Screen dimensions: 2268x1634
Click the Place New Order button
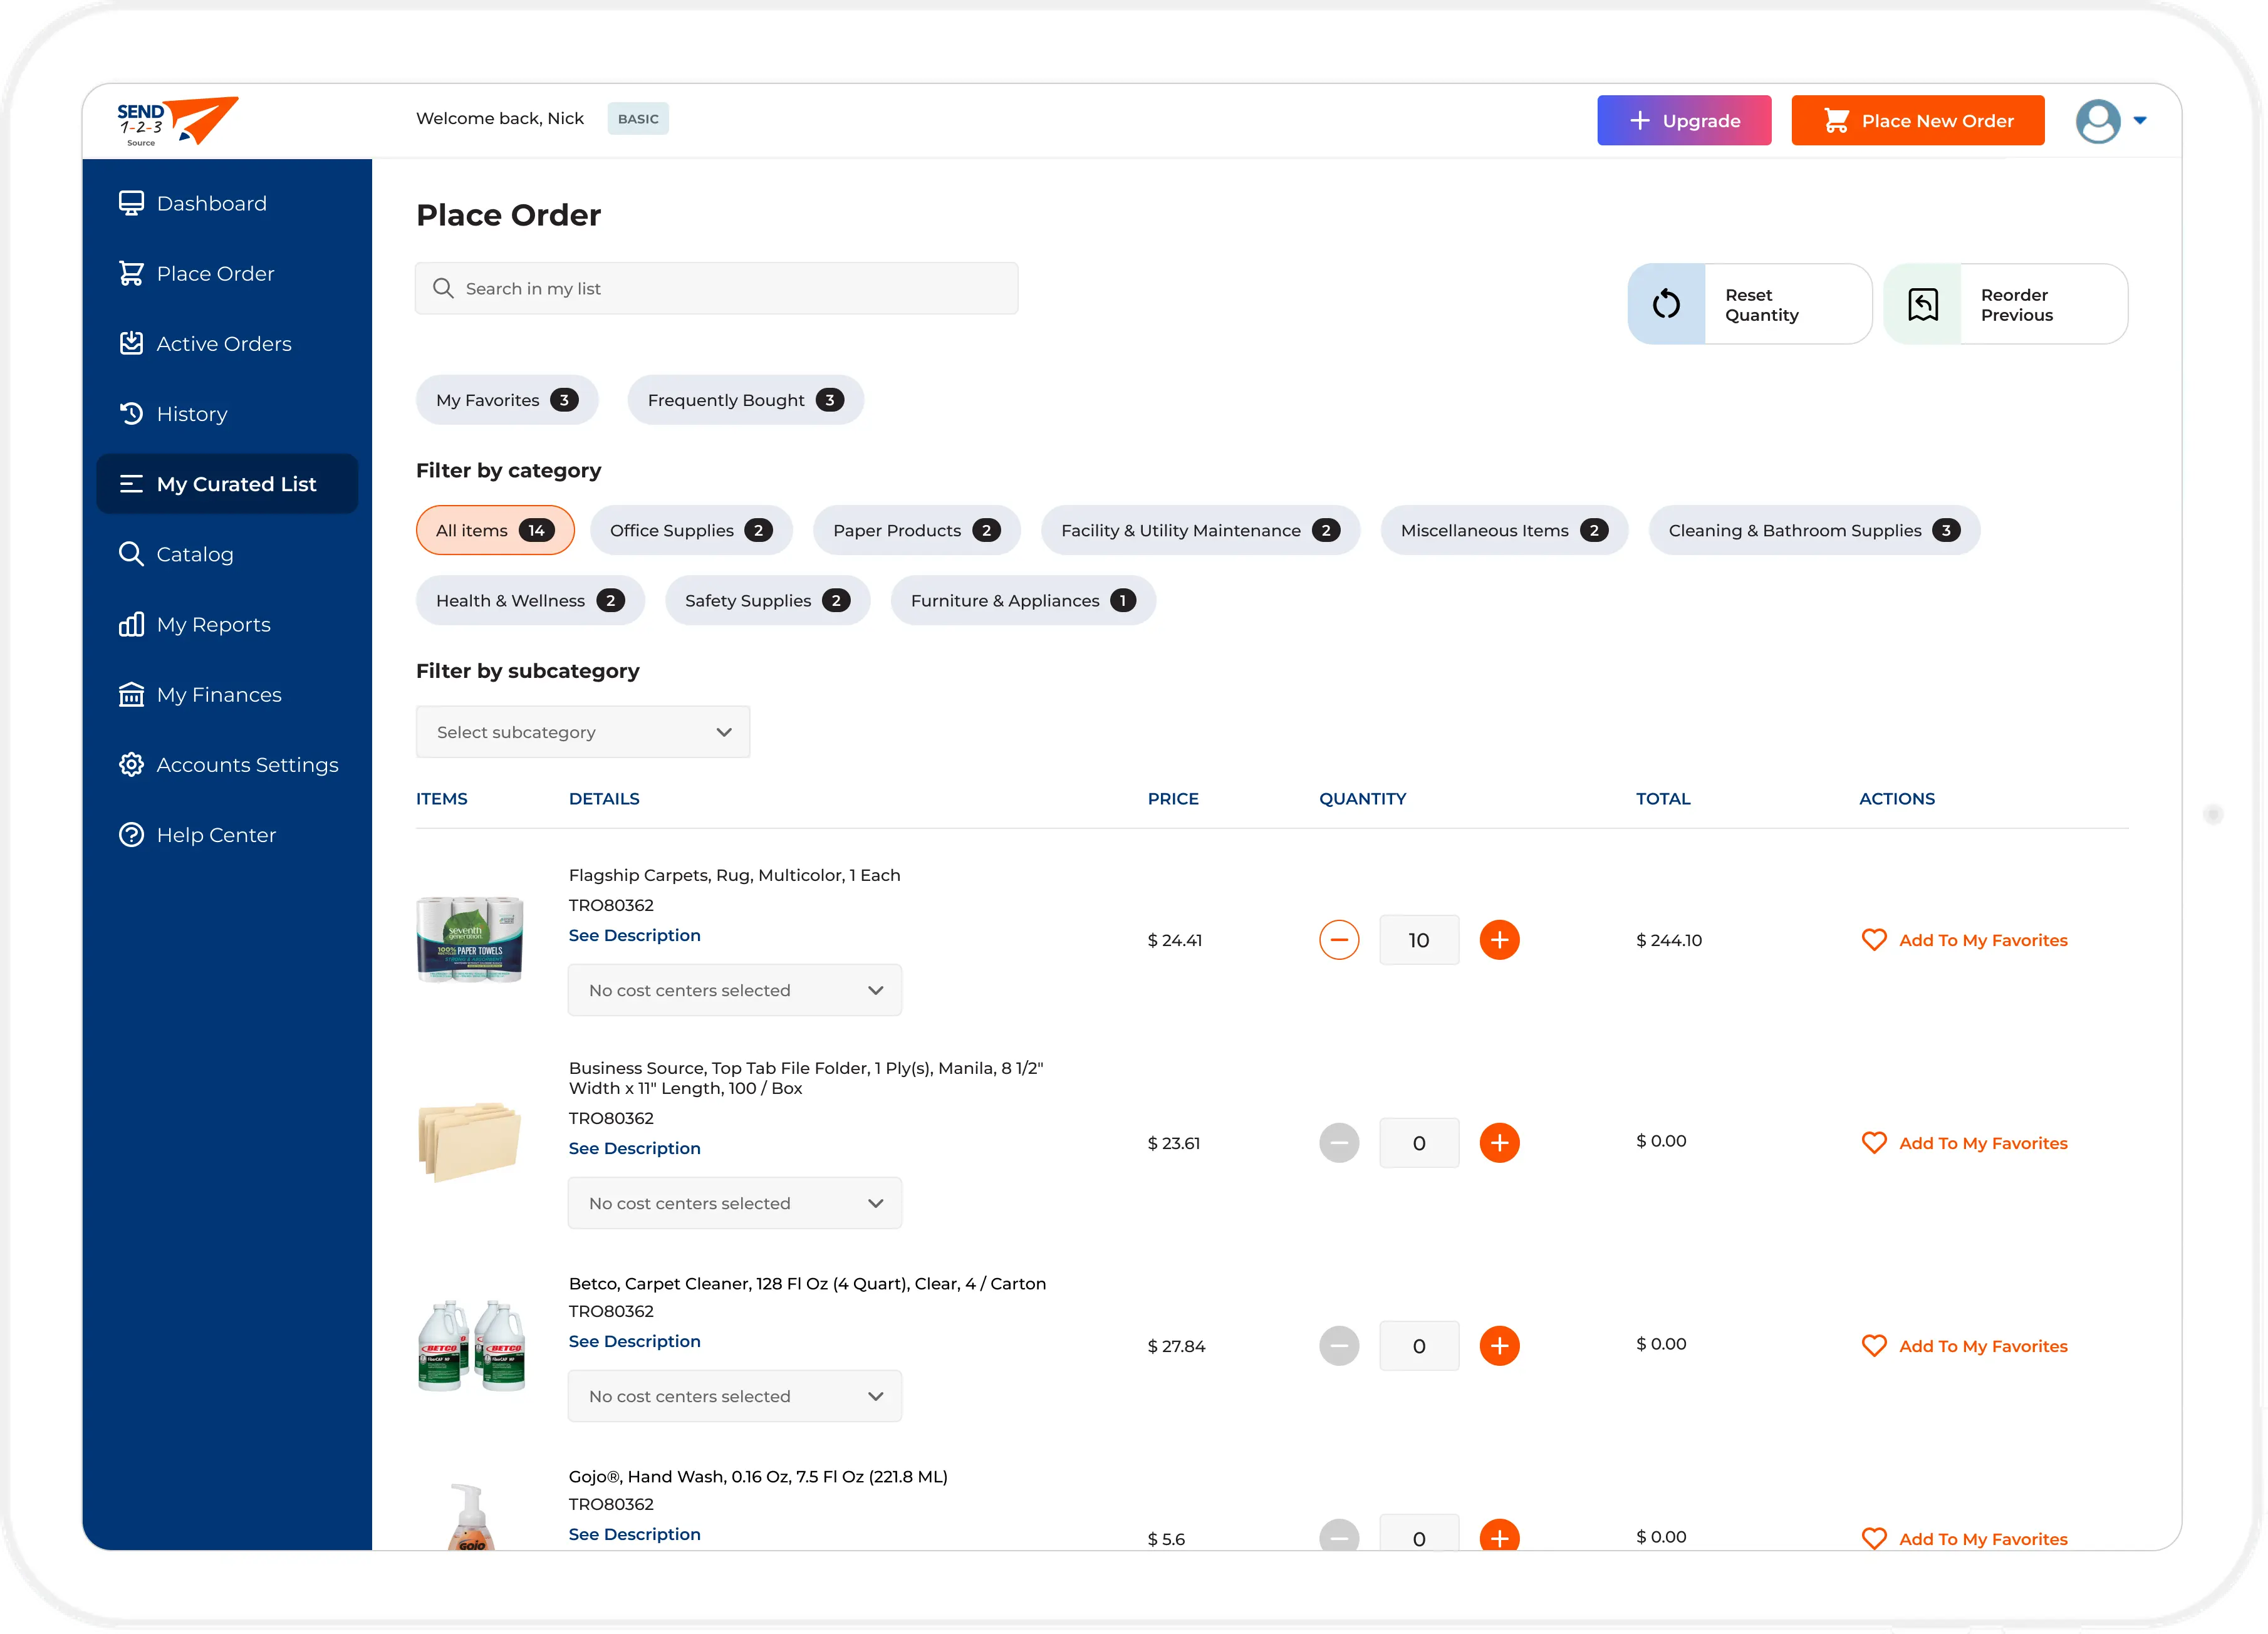1917,120
